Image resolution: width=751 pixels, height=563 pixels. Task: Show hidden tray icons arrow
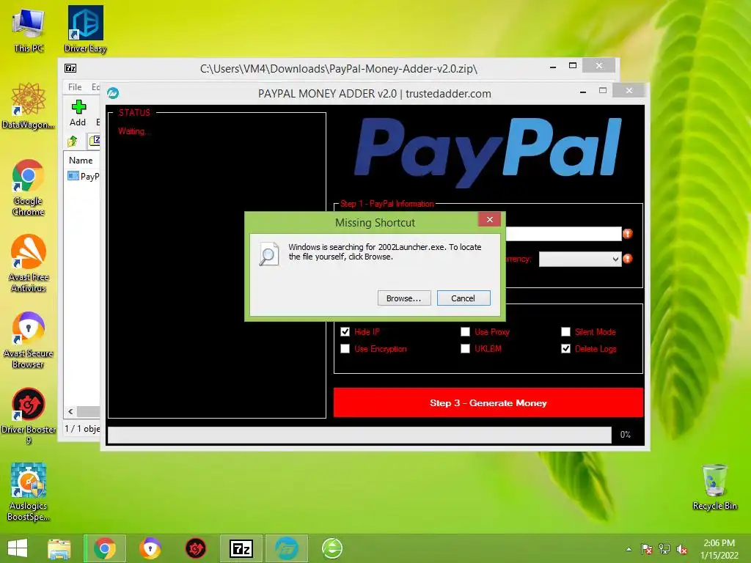(629, 549)
